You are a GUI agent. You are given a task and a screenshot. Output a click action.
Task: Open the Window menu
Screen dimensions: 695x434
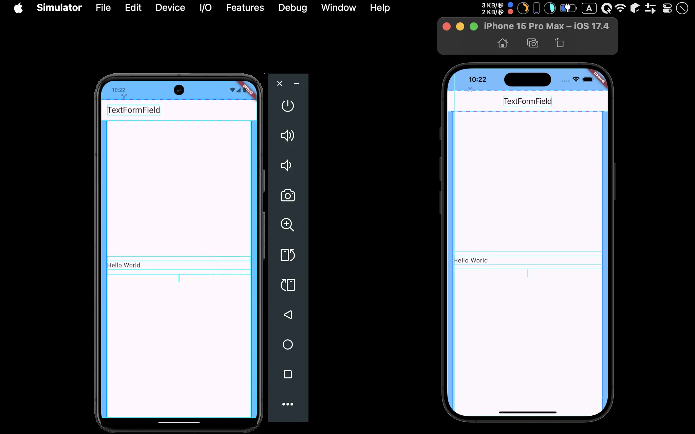[338, 7]
